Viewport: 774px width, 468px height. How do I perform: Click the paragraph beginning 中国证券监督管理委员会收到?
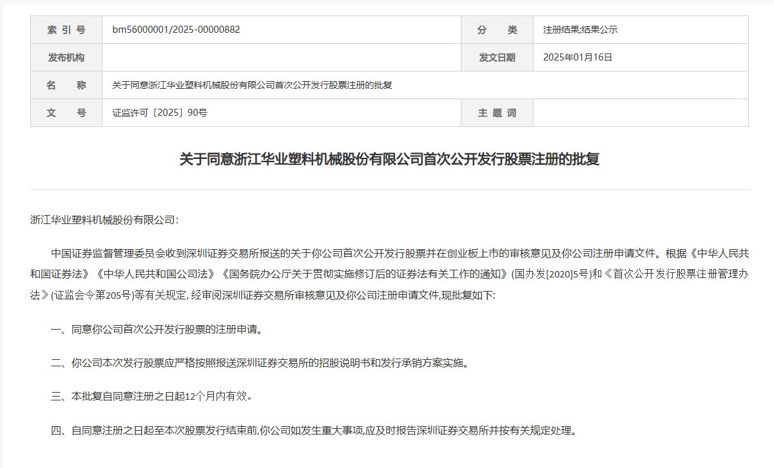389,274
